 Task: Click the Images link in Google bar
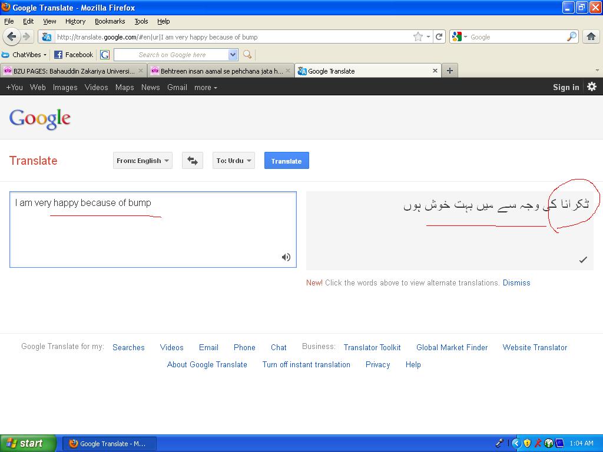point(65,87)
